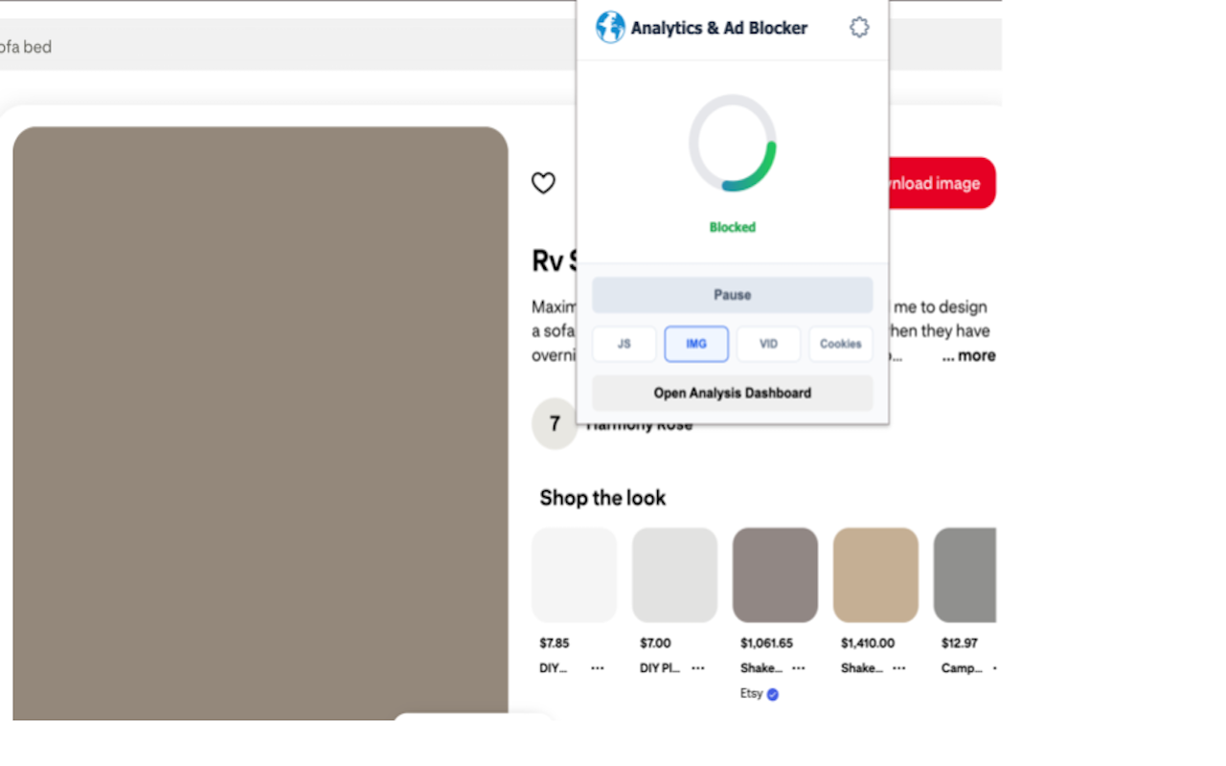
Task: Click the Harmony Rose profile name
Action: point(639,425)
